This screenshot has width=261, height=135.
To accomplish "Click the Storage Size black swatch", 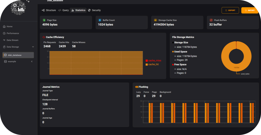I will point(173,43).
